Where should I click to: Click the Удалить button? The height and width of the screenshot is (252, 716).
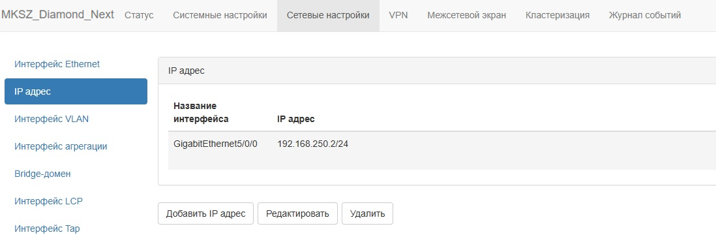point(367,213)
